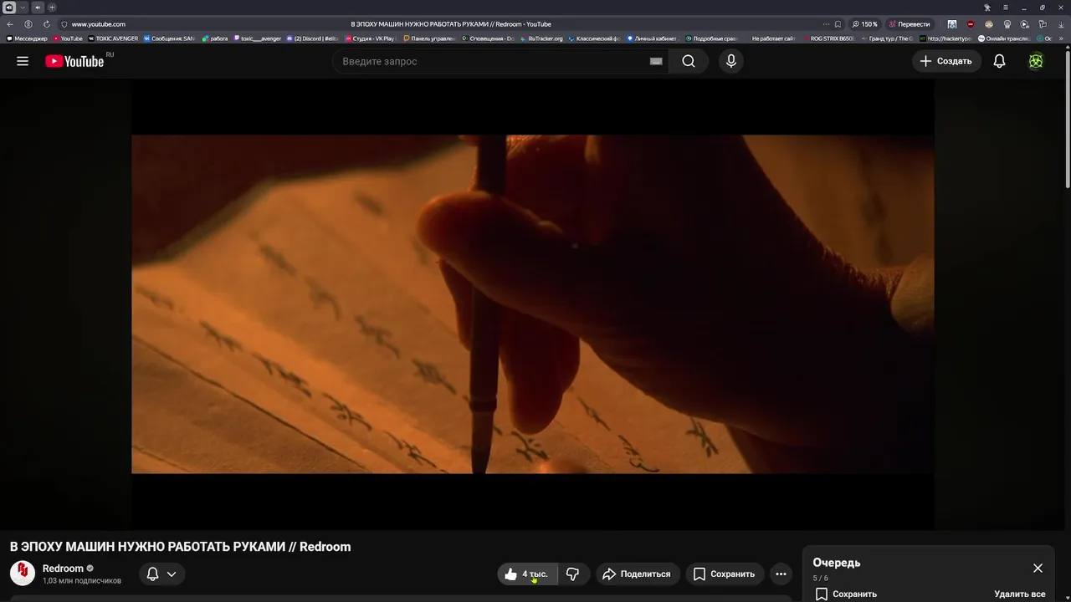The image size is (1071, 602).
Task: Open address bar three-dots page options
Action: click(826, 24)
